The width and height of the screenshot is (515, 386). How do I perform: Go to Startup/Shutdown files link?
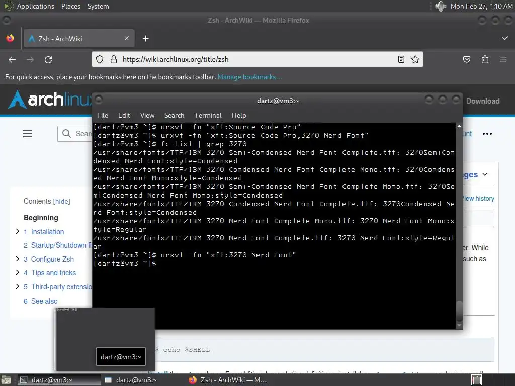click(61, 245)
